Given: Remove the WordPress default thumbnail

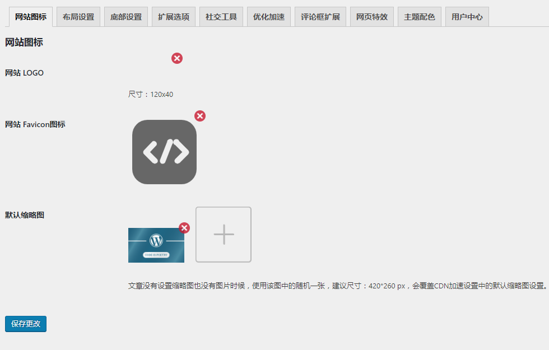Looking at the screenshot, I should (x=184, y=228).
